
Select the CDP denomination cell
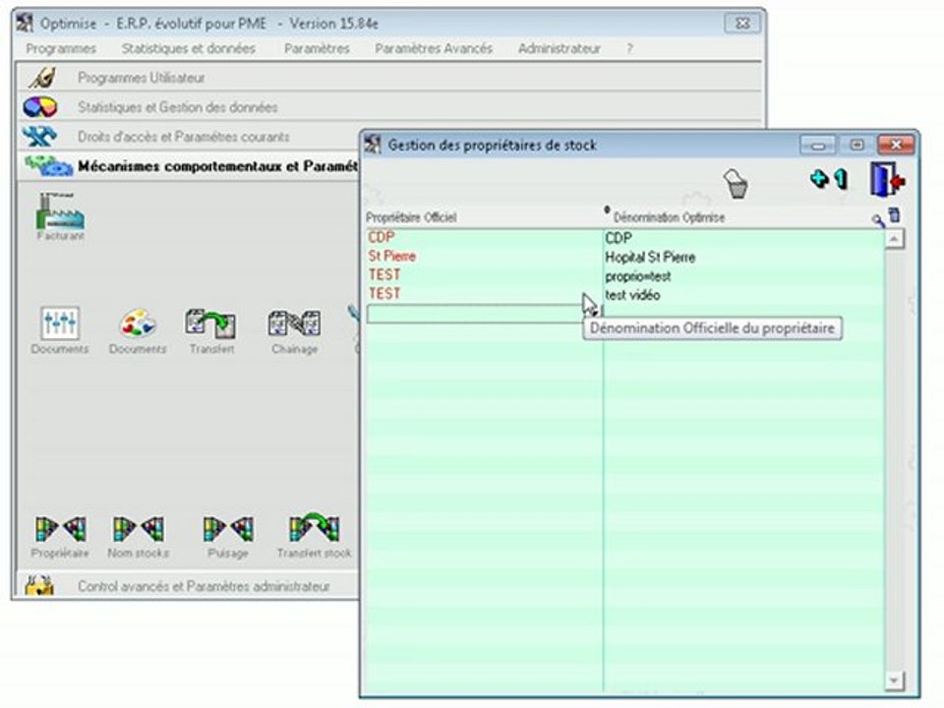click(744, 238)
